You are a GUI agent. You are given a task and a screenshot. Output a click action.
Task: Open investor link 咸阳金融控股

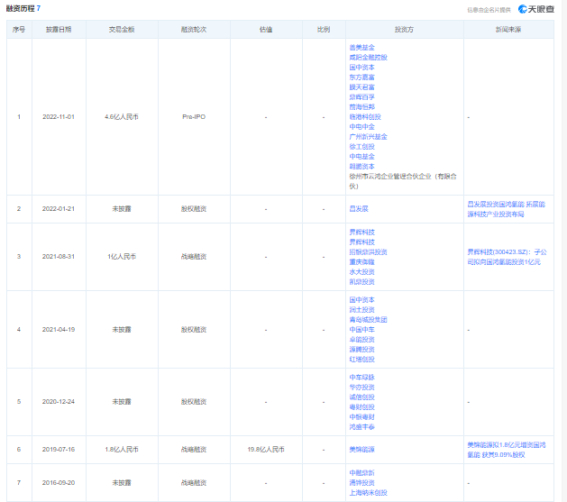click(368, 57)
